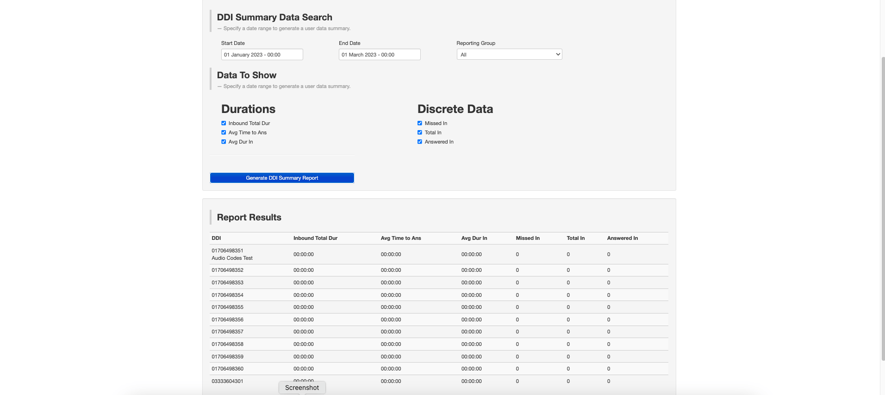Click the vertical page scrollbar
The image size is (885, 395).
click(x=883, y=208)
